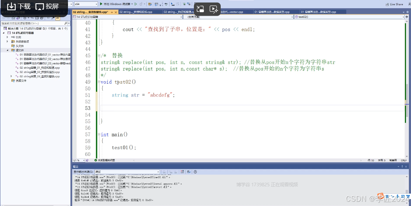The height and width of the screenshot is (206, 411).
Task: Expand the 引用 references node
Action: 8,37
